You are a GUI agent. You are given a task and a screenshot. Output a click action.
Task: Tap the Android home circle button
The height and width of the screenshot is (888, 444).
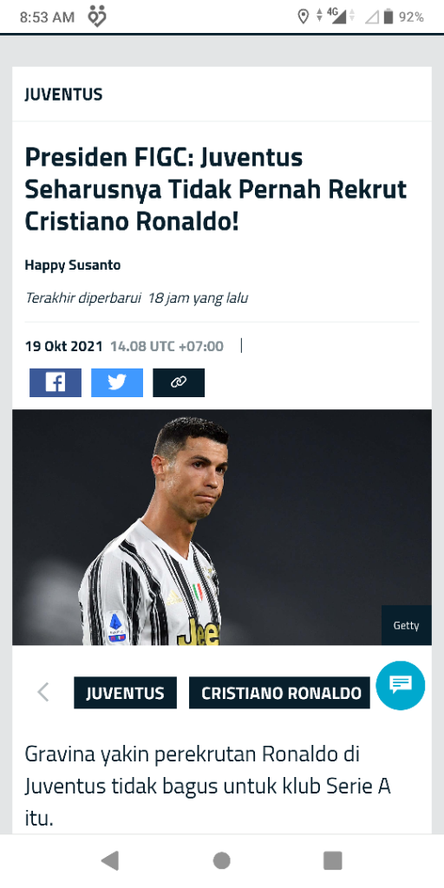221,860
